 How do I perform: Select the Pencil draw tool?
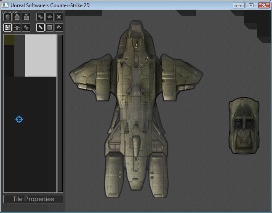[x=40, y=27]
